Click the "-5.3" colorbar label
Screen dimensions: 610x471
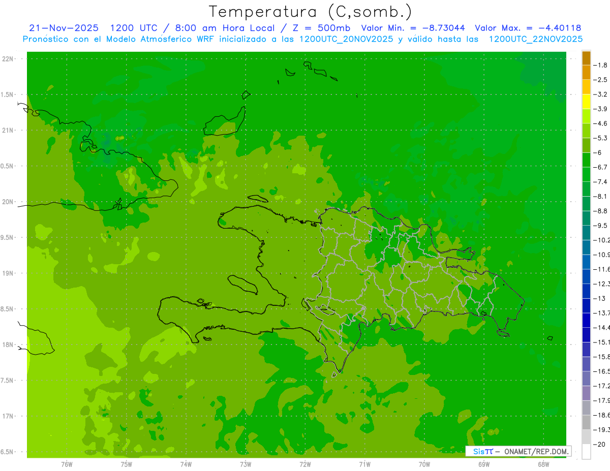click(x=600, y=138)
